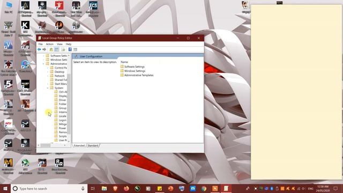Expand the Start Menu tree node arrow
This screenshot has width=343, height=193.
click(x=48, y=84)
